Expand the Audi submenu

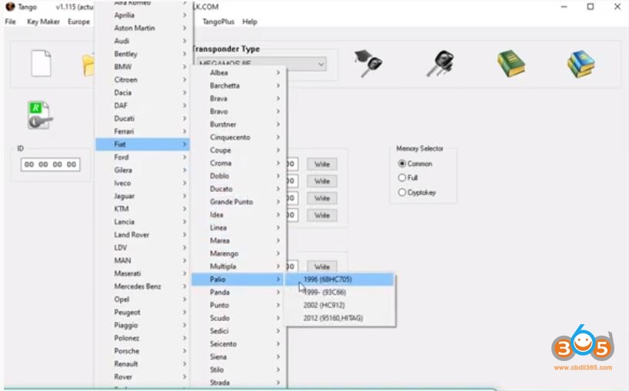[142, 41]
